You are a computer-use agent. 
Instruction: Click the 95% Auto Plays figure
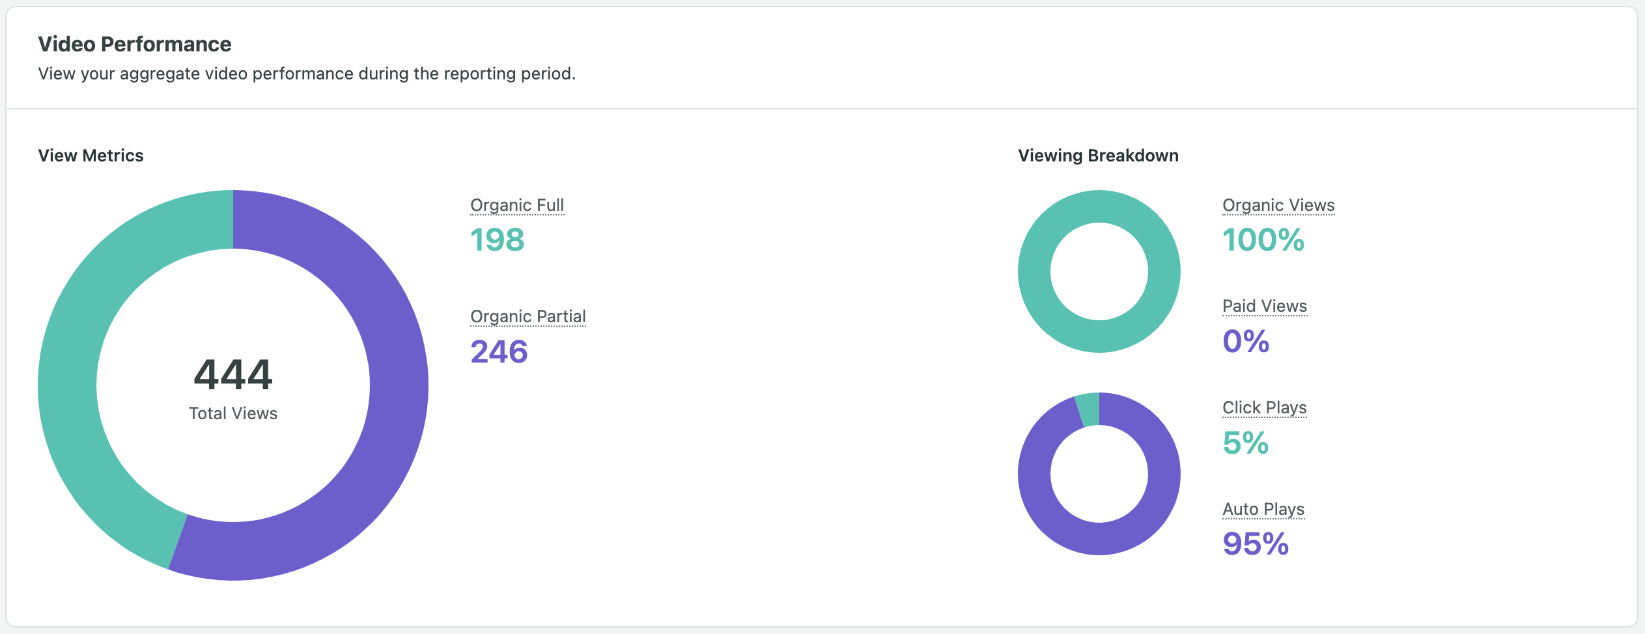pos(1255,544)
